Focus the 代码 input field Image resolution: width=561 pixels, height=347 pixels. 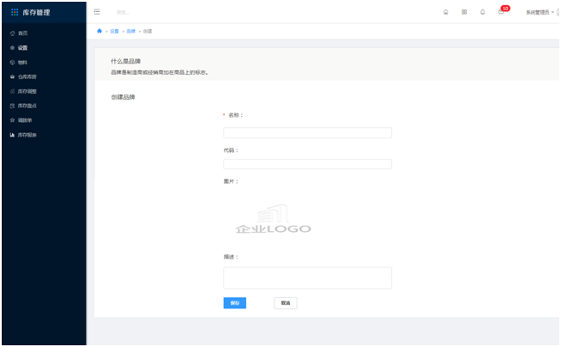pos(307,164)
